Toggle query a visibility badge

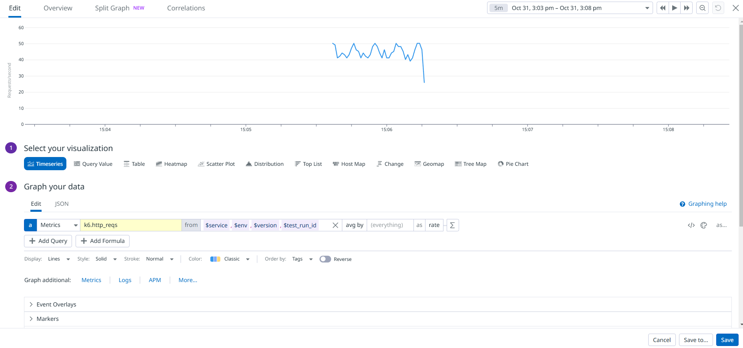click(30, 225)
